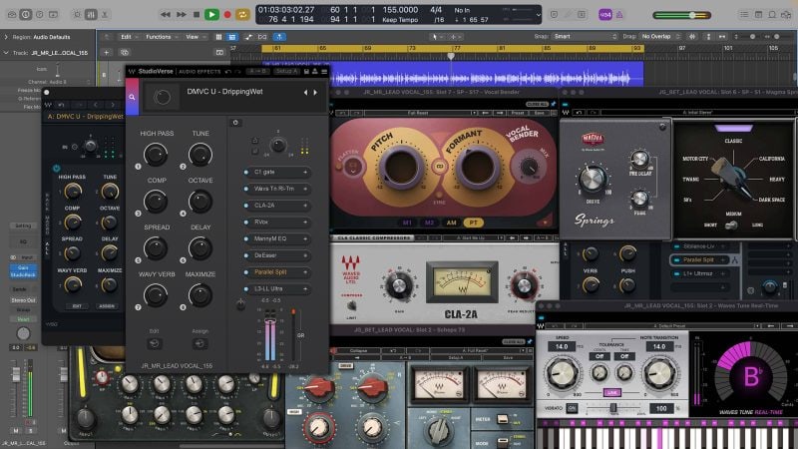The image size is (798, 449).
Task: Click the Stop button in transport
Action: pos(196,14)
